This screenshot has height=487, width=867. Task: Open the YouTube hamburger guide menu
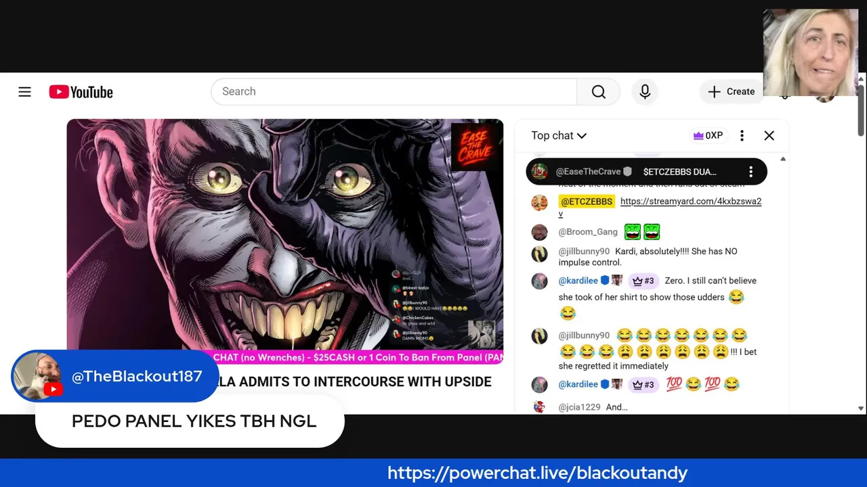24,92
